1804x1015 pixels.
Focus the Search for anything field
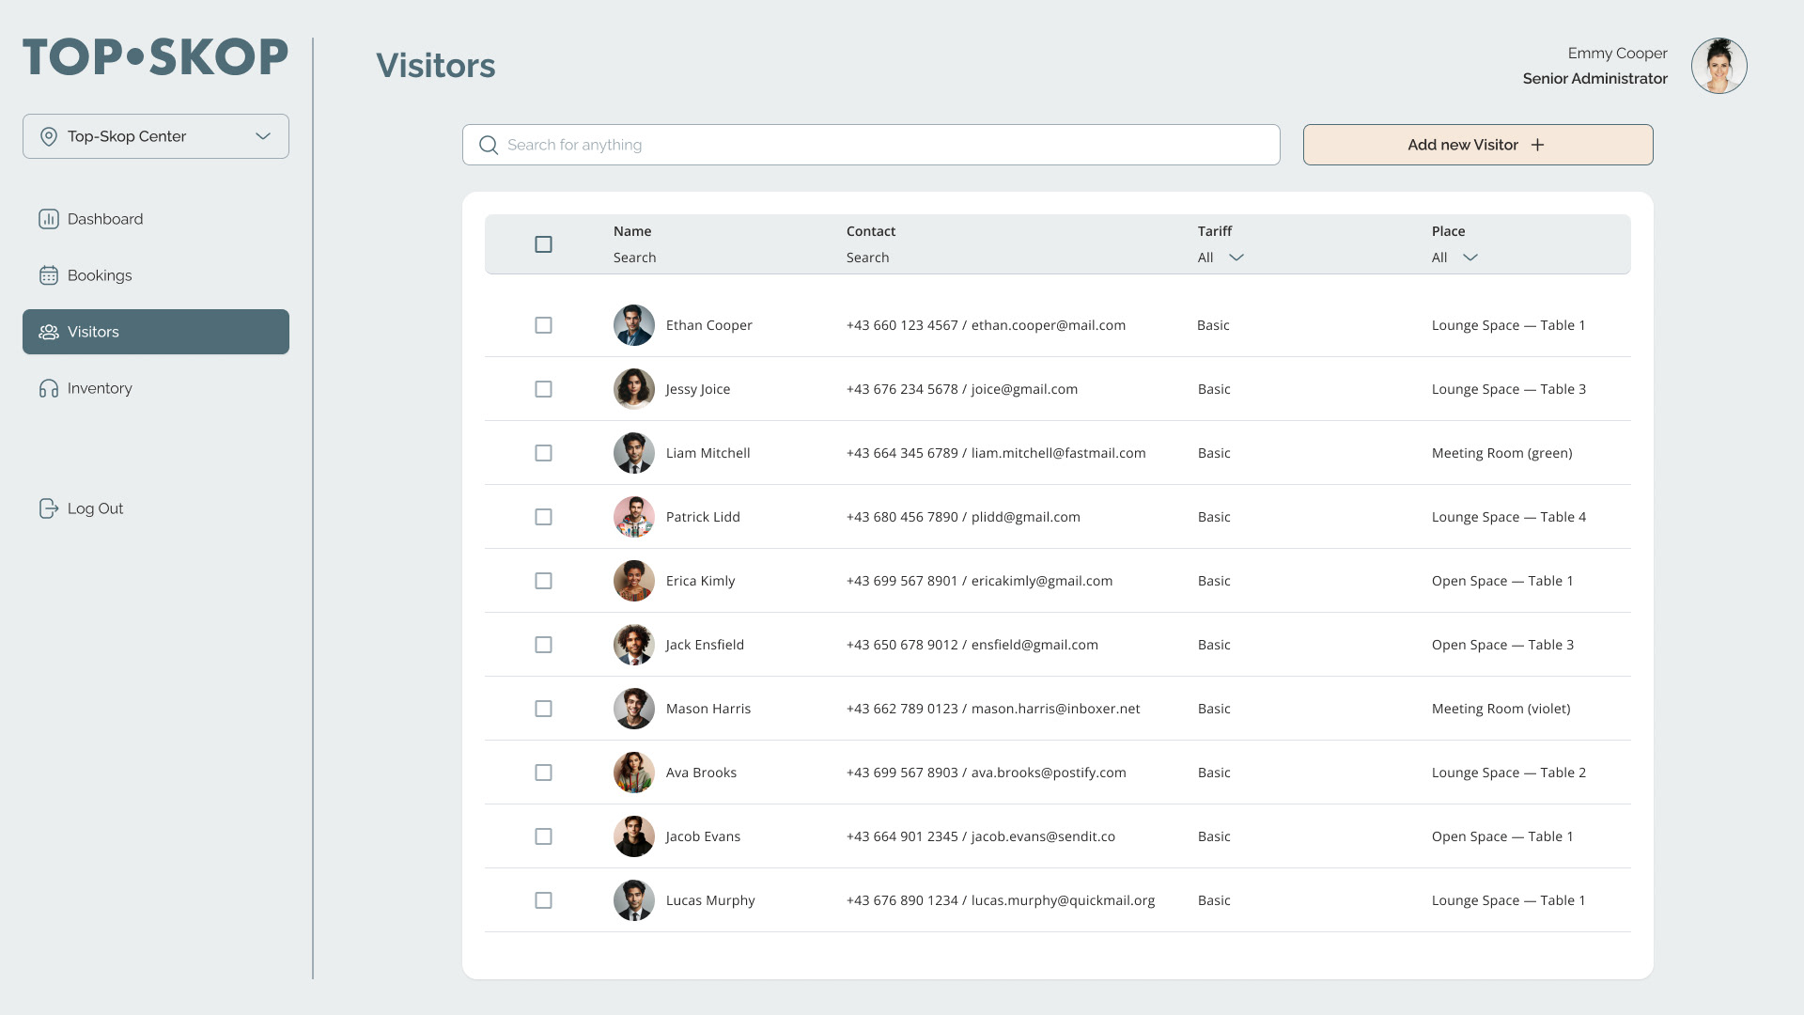point(883,145)
